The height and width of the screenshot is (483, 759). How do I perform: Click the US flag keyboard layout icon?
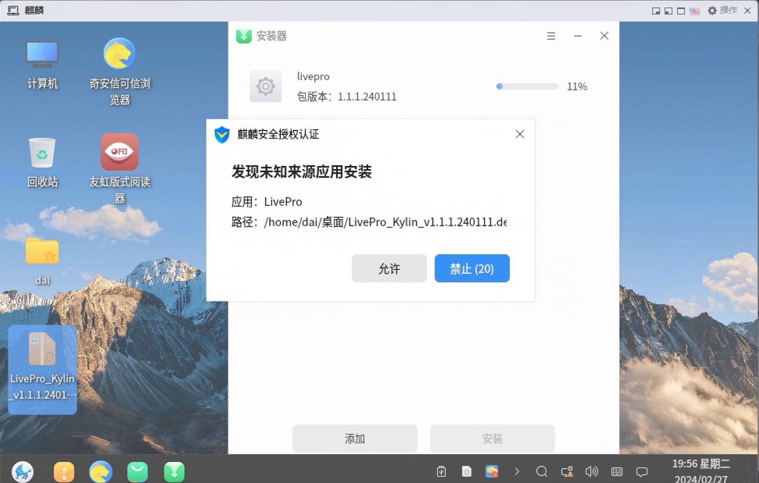[694, 11]
